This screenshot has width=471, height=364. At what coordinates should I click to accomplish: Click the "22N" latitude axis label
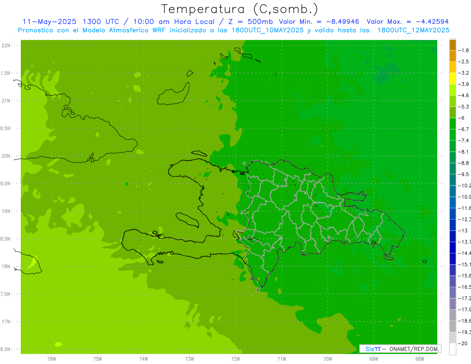click(6, 46)
